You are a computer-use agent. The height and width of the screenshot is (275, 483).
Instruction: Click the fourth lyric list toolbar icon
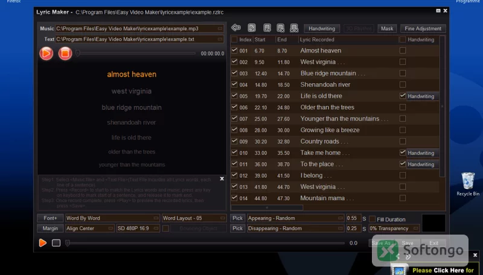[281, 28]
